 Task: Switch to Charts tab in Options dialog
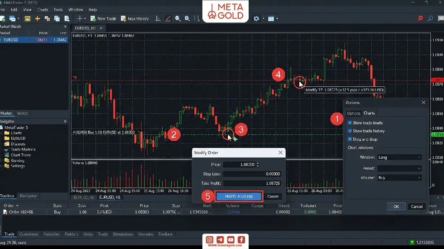369,113
